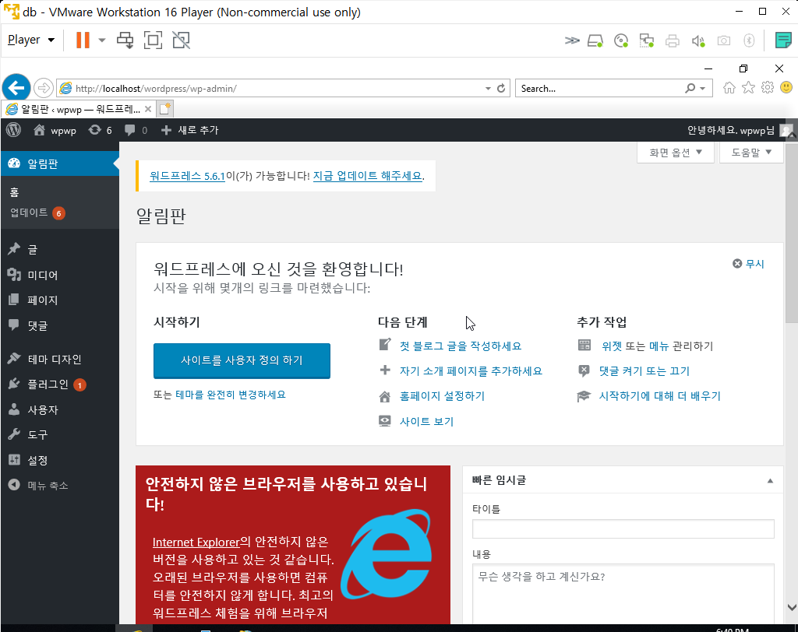Open 알림판 dashboard menu item
Image resolution: width=798 pixels, height=632 pixels.
(x=59, y=163)
